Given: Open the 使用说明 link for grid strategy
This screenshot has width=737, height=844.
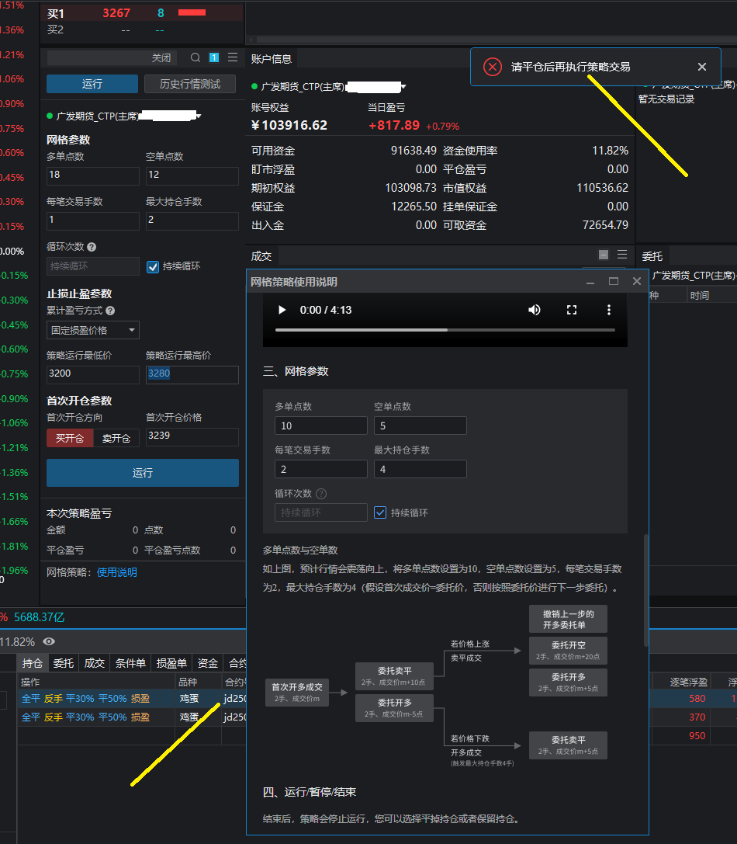Looking at the screenshot, I should pos(116,572).
